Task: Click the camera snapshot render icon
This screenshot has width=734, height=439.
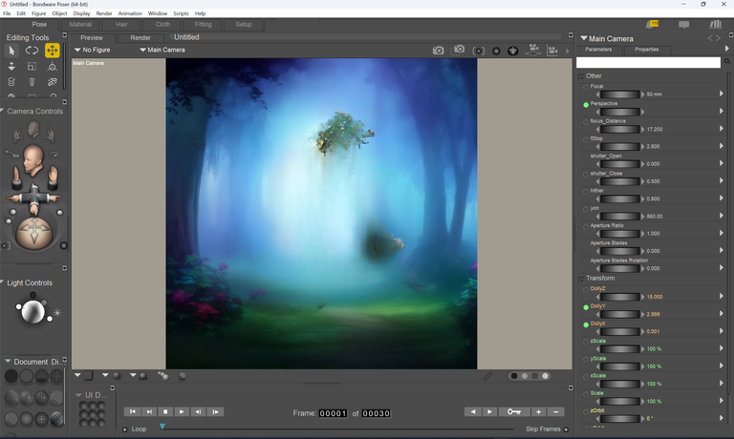Action: tap(438, 50)
